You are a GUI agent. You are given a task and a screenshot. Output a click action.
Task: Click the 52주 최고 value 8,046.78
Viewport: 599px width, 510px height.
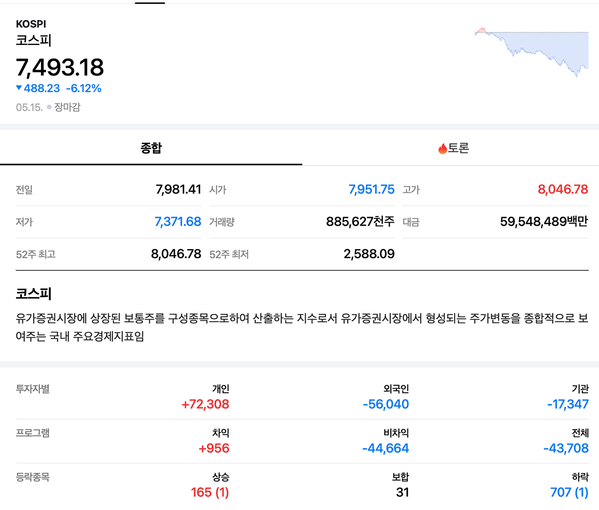pyautogui.click(x=176, y=254)
